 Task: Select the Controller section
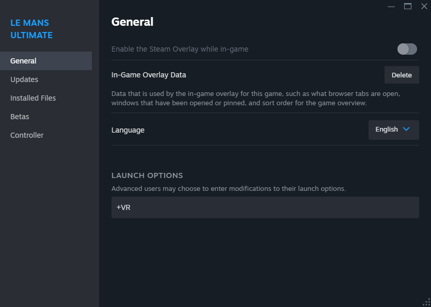click(27, 135)
